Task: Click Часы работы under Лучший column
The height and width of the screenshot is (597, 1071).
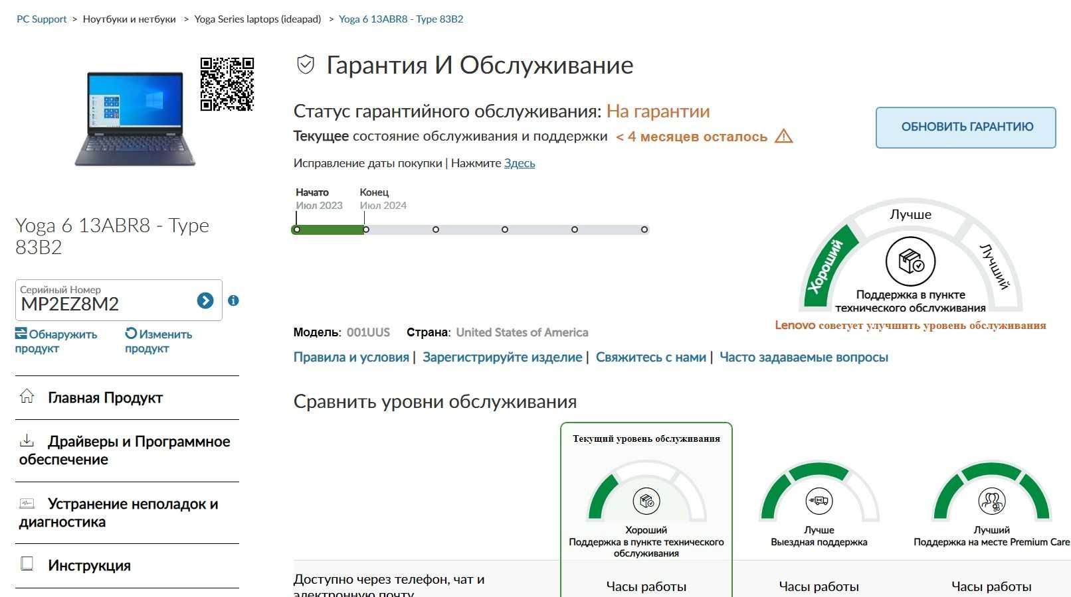Action: [992, 586]
